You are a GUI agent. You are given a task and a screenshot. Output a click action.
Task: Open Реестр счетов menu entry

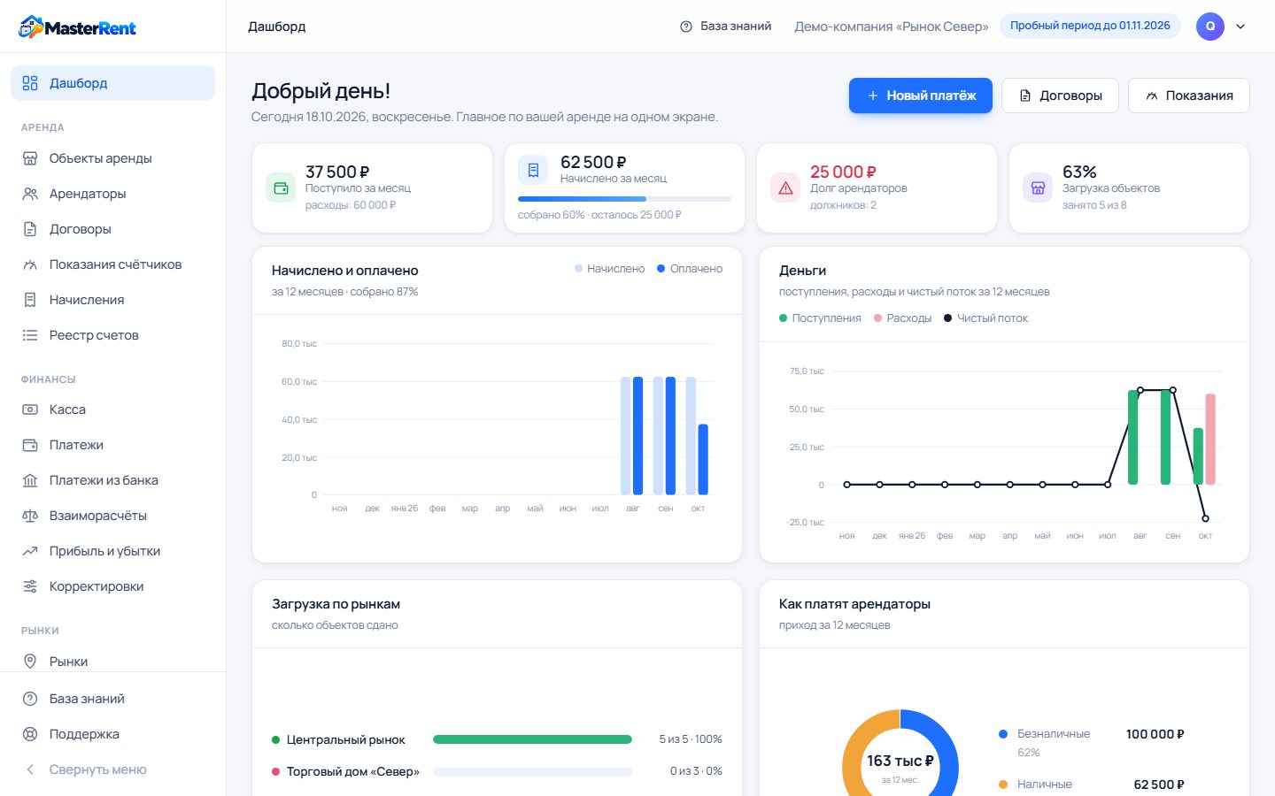click(x=112, y=335)
